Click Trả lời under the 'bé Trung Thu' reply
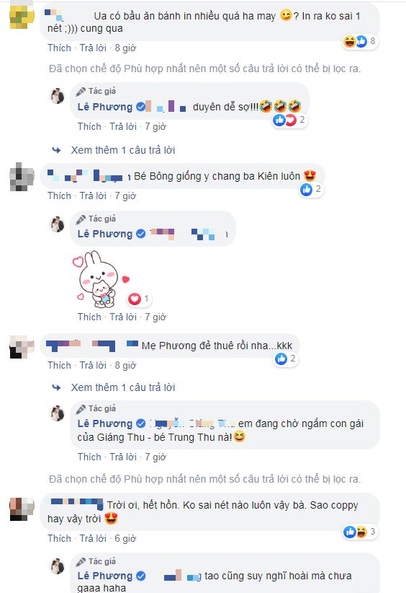 [123, 457]
